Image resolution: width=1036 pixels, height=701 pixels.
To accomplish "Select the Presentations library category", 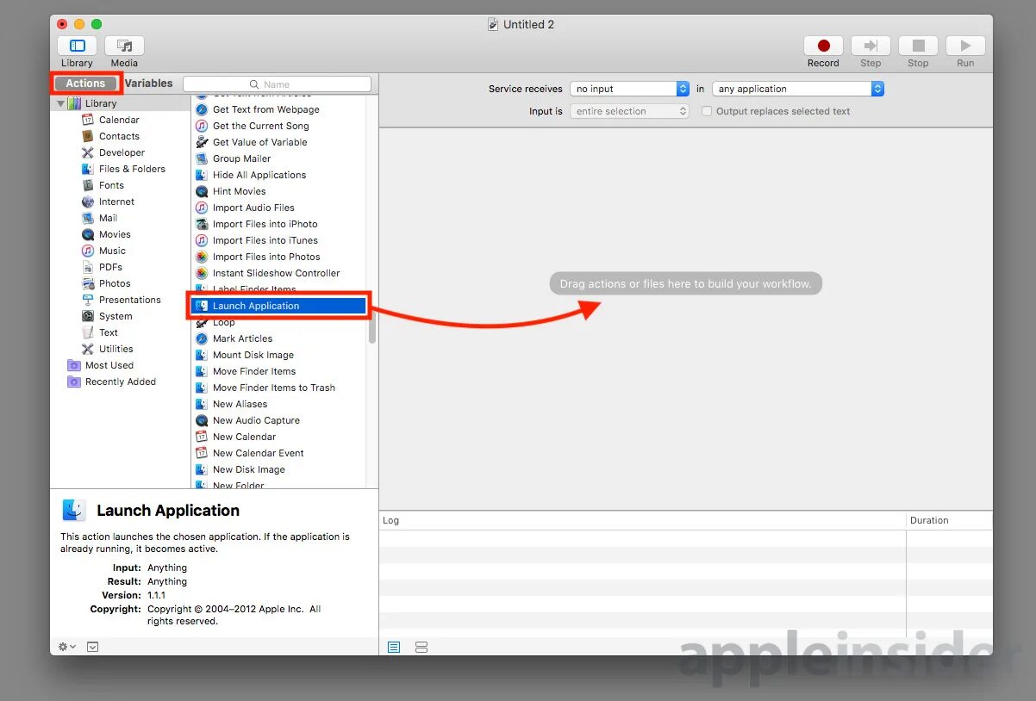I will pyautogui.click(x=129, y=300).
